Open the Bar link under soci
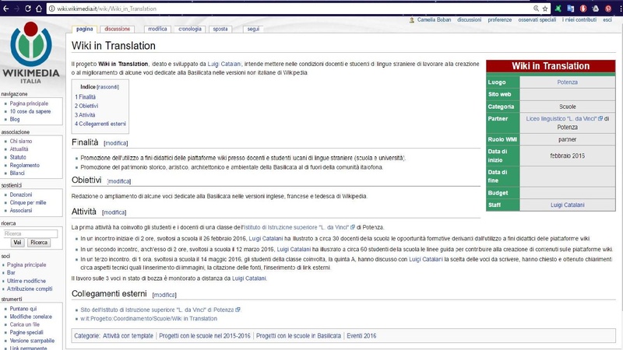Image resolution: width=623 pixels, height=350 pixels. (x=11, y=273)
